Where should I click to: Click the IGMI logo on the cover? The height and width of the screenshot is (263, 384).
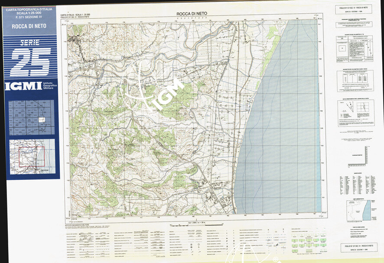coord(23,86)
